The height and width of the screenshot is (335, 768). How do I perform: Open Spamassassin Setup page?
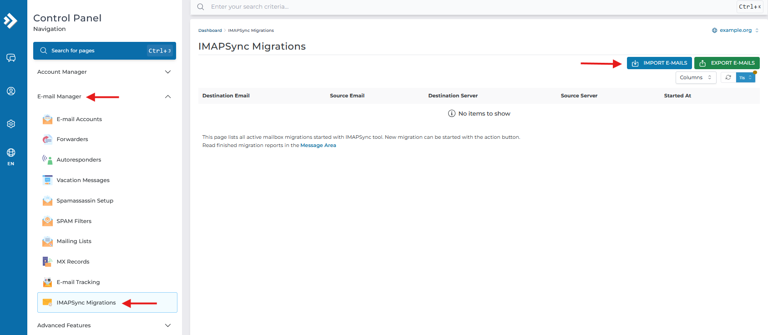click(x=85, y=201)
